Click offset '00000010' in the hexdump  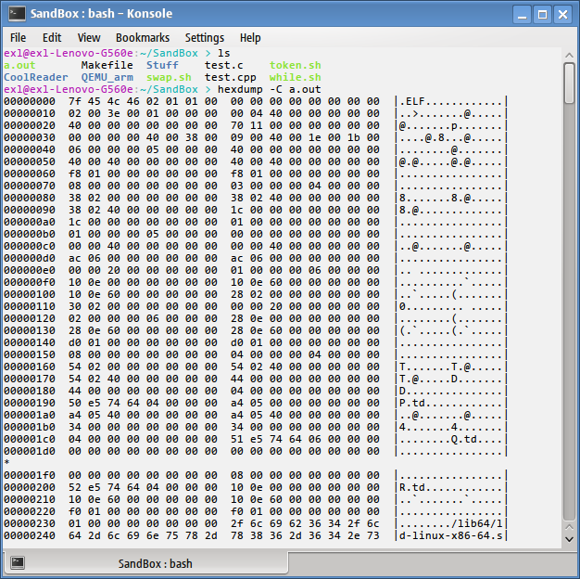point(30,114)
